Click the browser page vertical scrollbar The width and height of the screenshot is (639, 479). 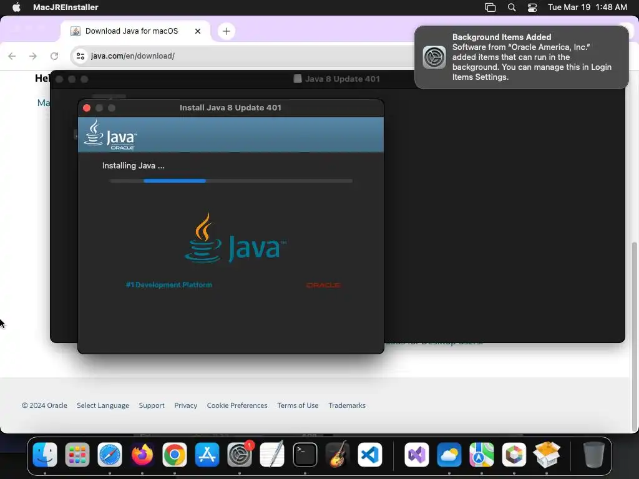click(x=634, y=336)
